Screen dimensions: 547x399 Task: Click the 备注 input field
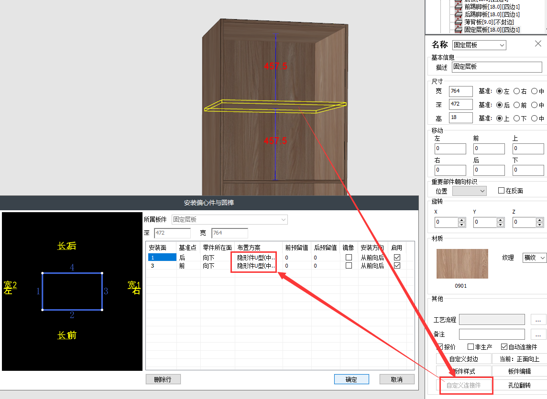click(492, 334)
